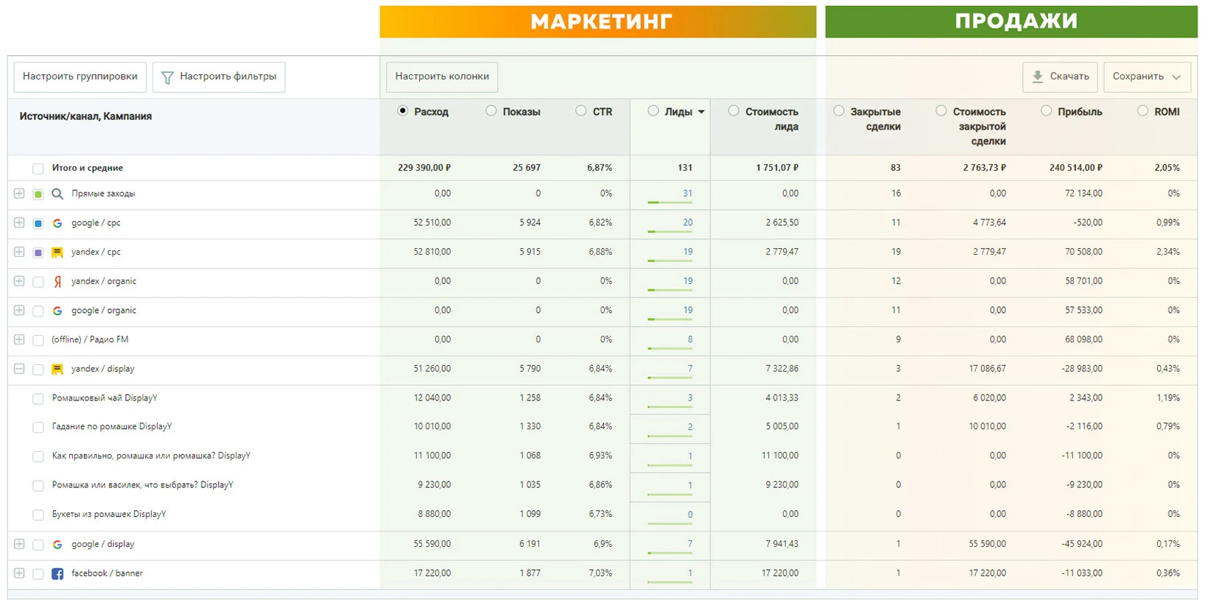Expand the (offline) / Радио FM row
This screenshot has width=1208, height=611.
(19, 339)
